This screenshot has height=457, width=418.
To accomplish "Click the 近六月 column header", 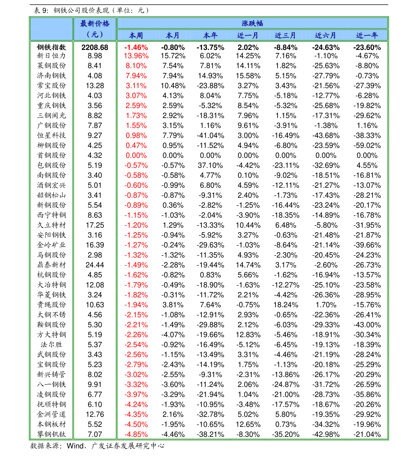I will [x=326, y=35].
